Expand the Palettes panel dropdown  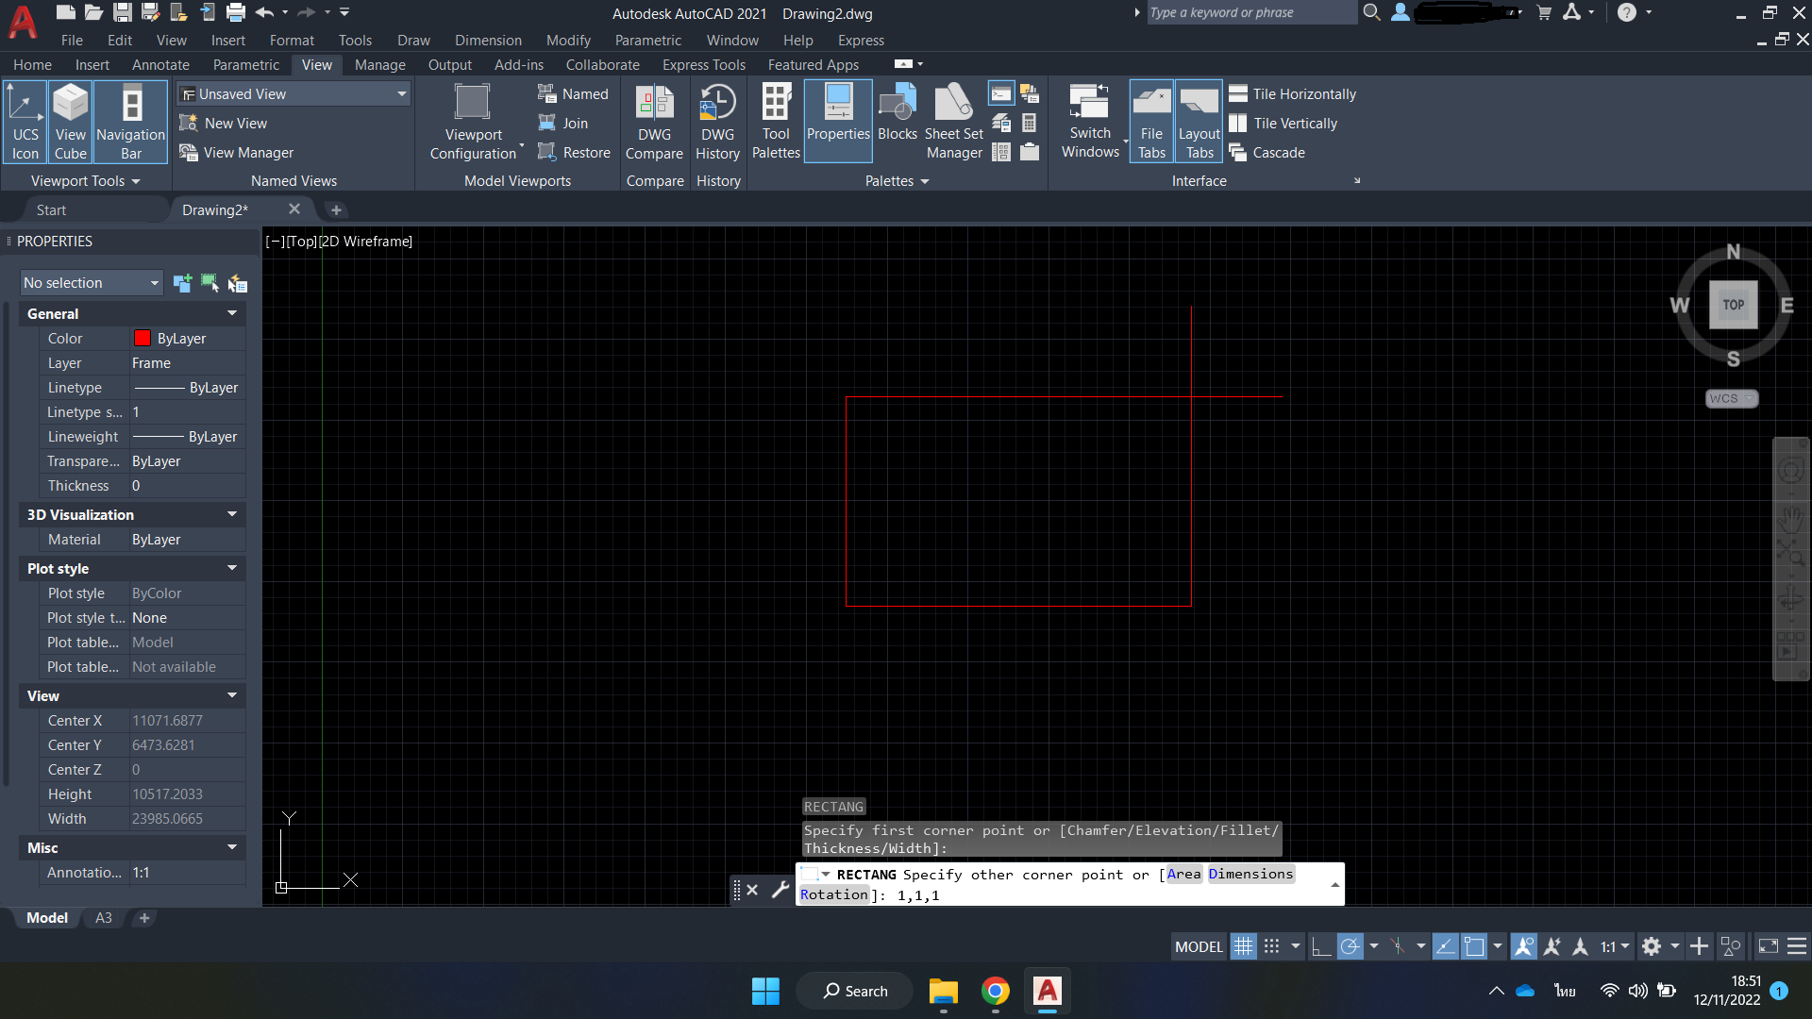(x=897, y=180)
